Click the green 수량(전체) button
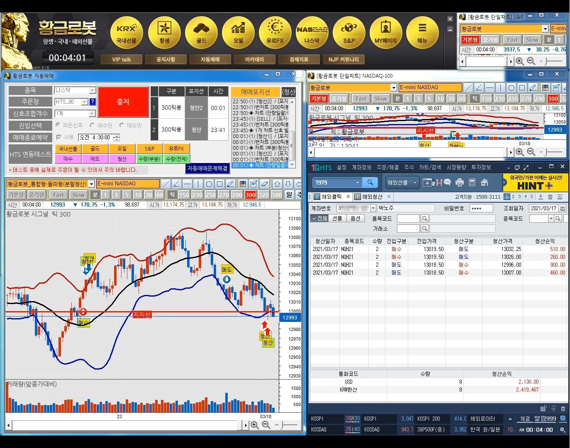This screenshot has width=570, height=448. [x=176, y=158]
